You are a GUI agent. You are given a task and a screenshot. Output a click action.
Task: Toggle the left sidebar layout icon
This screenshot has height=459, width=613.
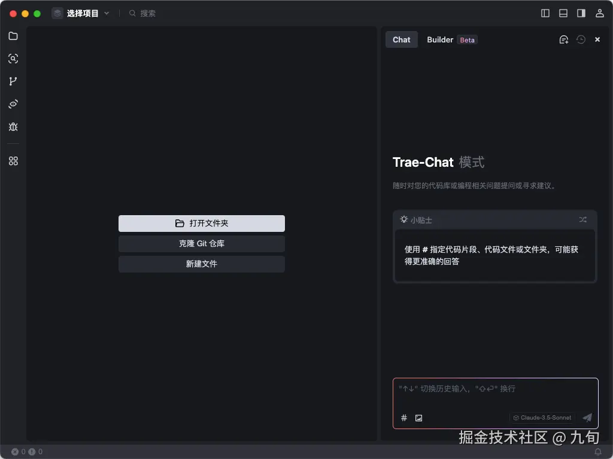click(x=545, y=13)
